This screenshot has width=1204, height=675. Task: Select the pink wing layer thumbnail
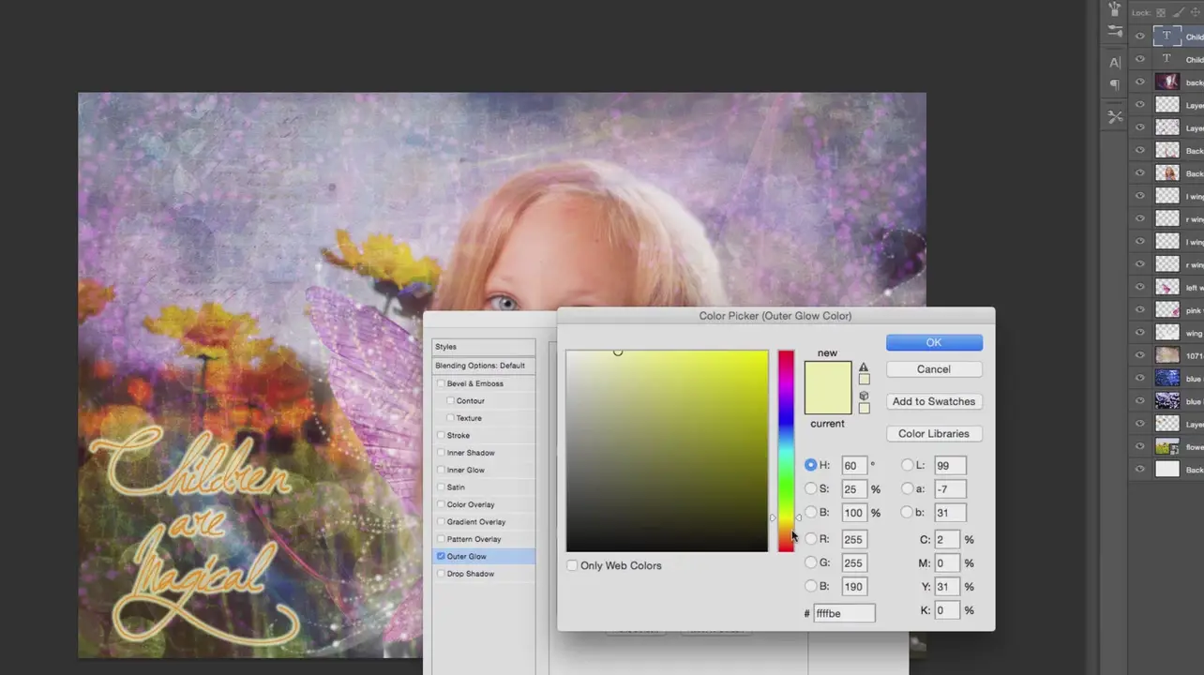(1167, 309)
